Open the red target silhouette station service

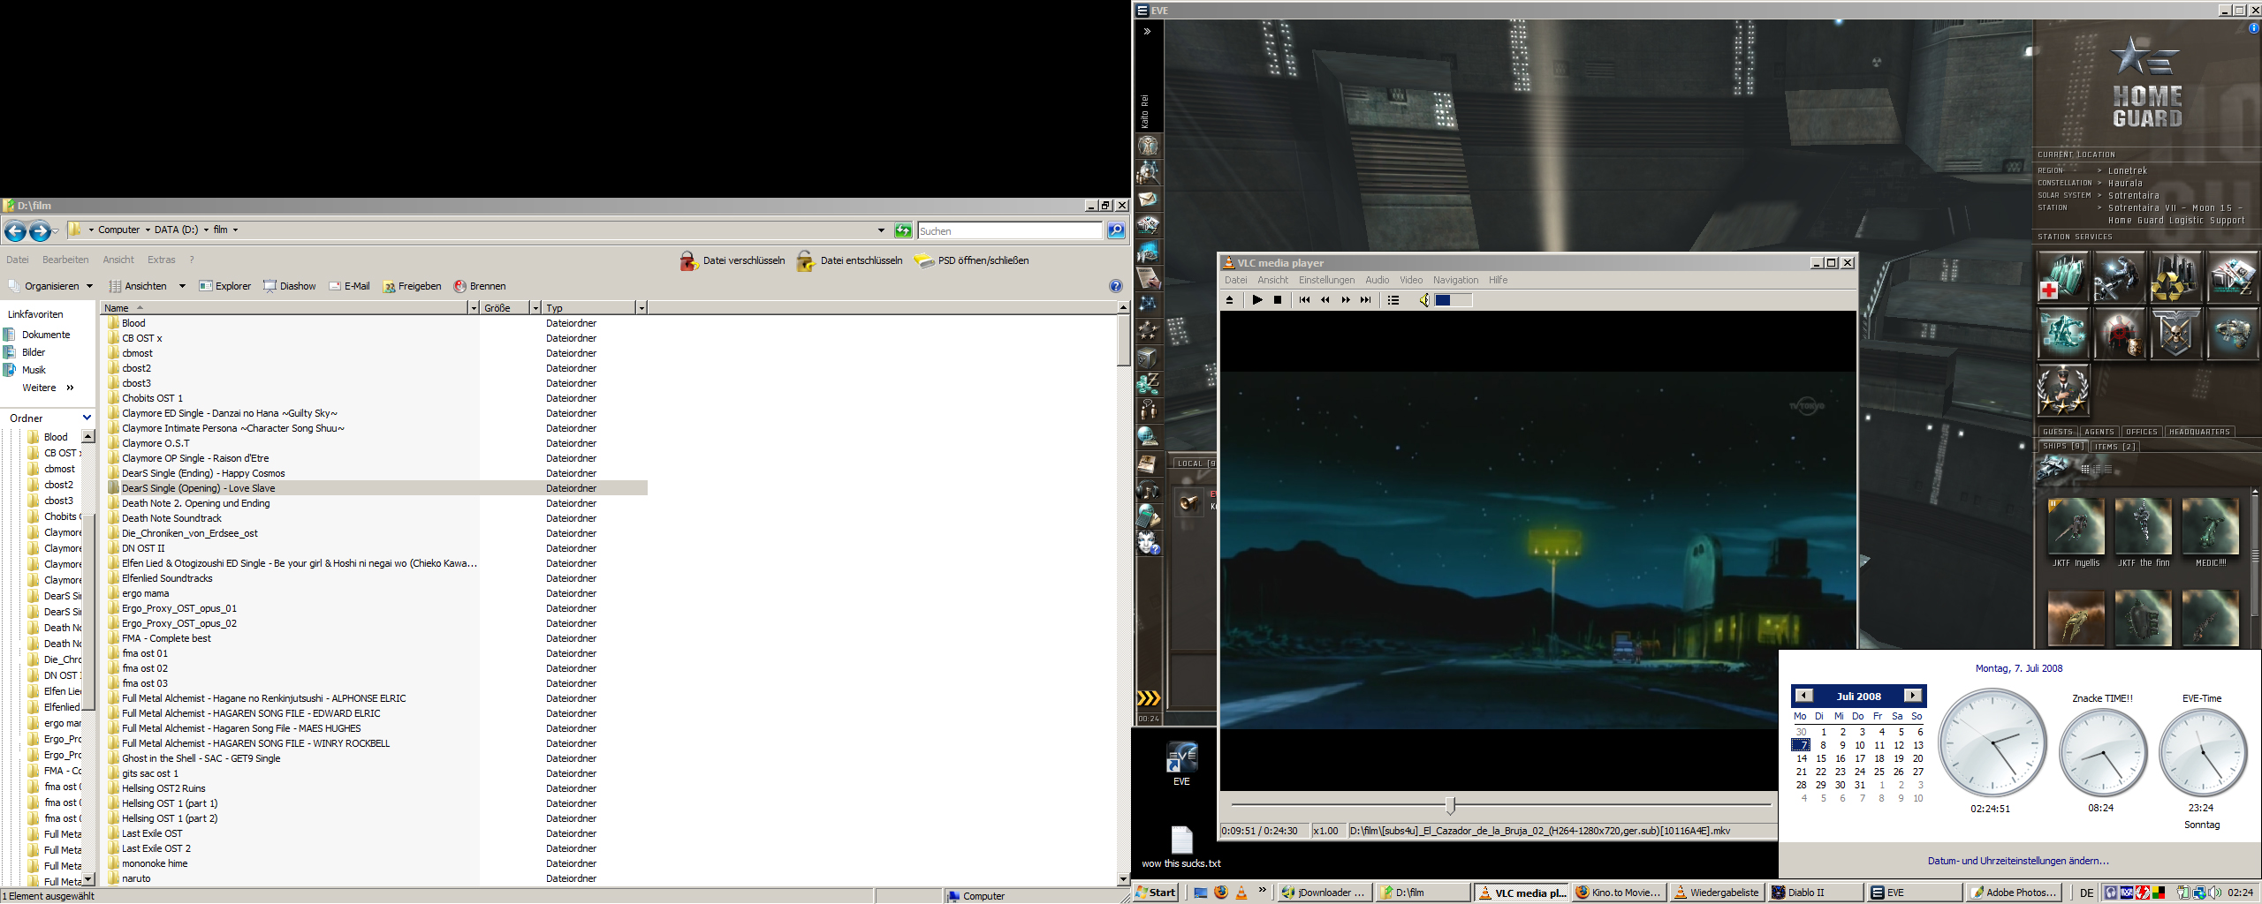pos(2119,333)
